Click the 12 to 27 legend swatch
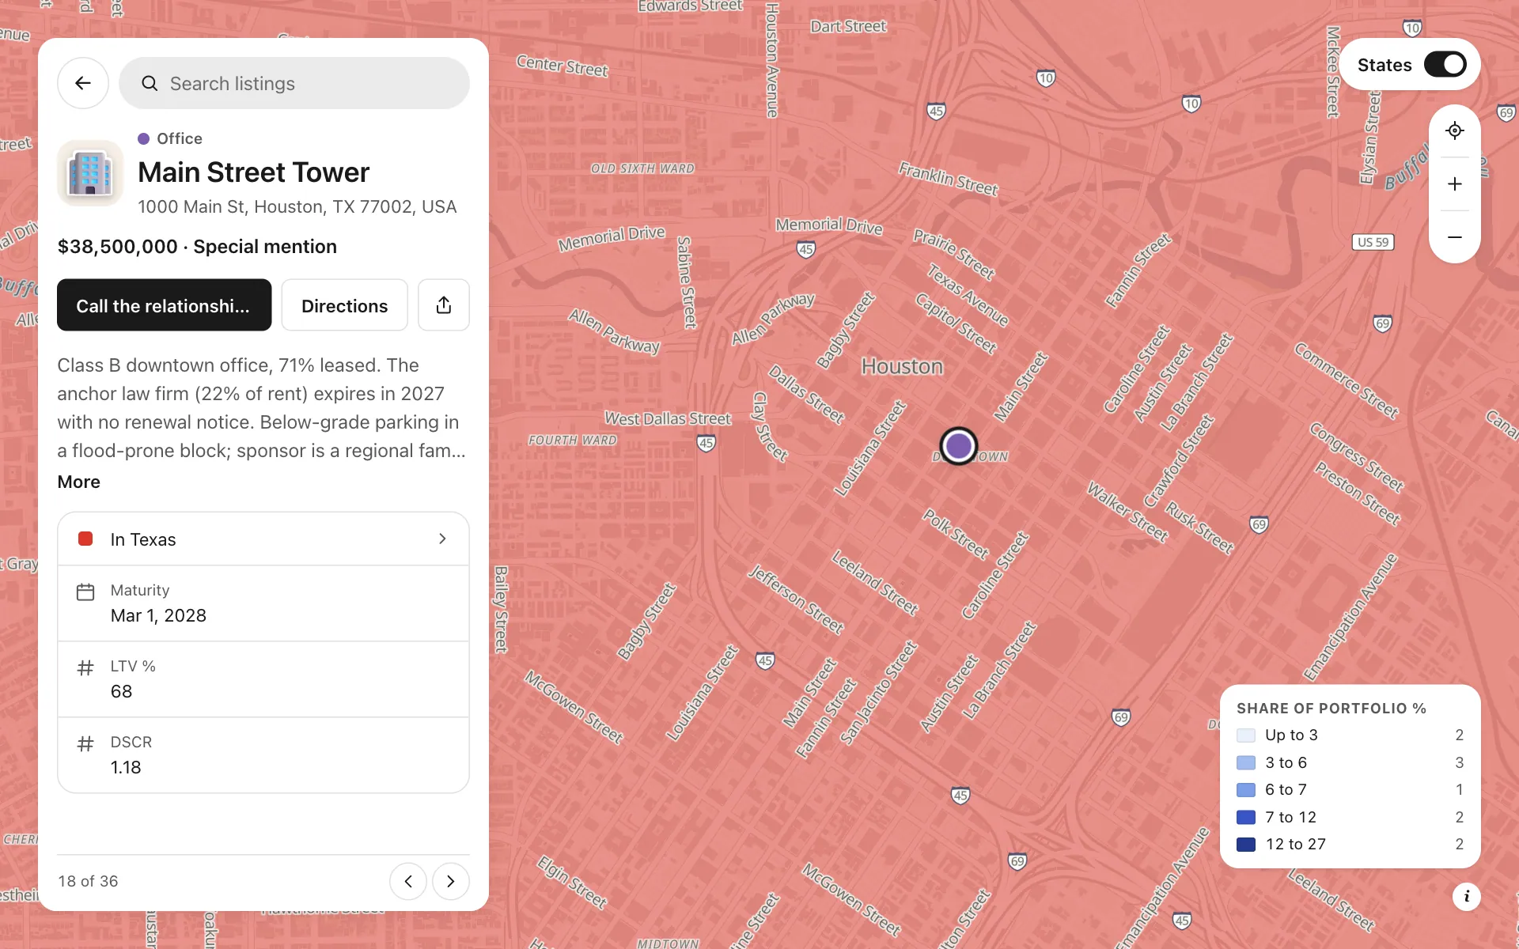 1246,845
